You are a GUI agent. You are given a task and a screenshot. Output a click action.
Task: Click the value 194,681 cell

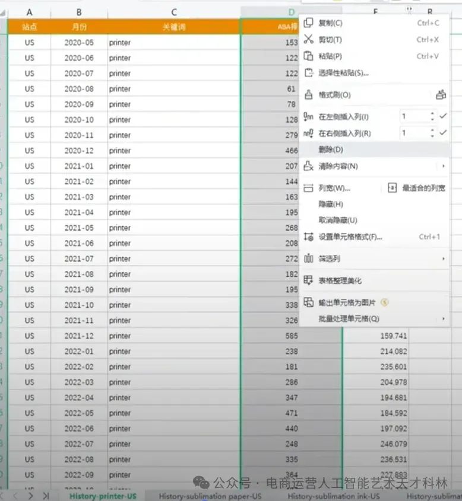pos(376,397)
